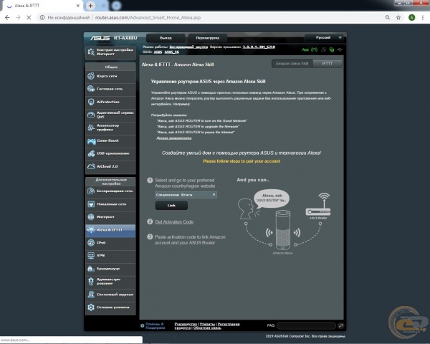The width and height of the screenshot is (430, 344).
Task: Open USB application sidebar item
Action: pyautogui.click(x=110, y=153)
